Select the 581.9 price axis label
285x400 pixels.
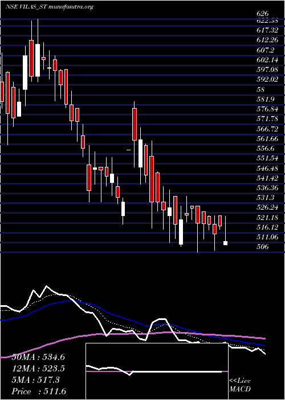click(266, 99)
